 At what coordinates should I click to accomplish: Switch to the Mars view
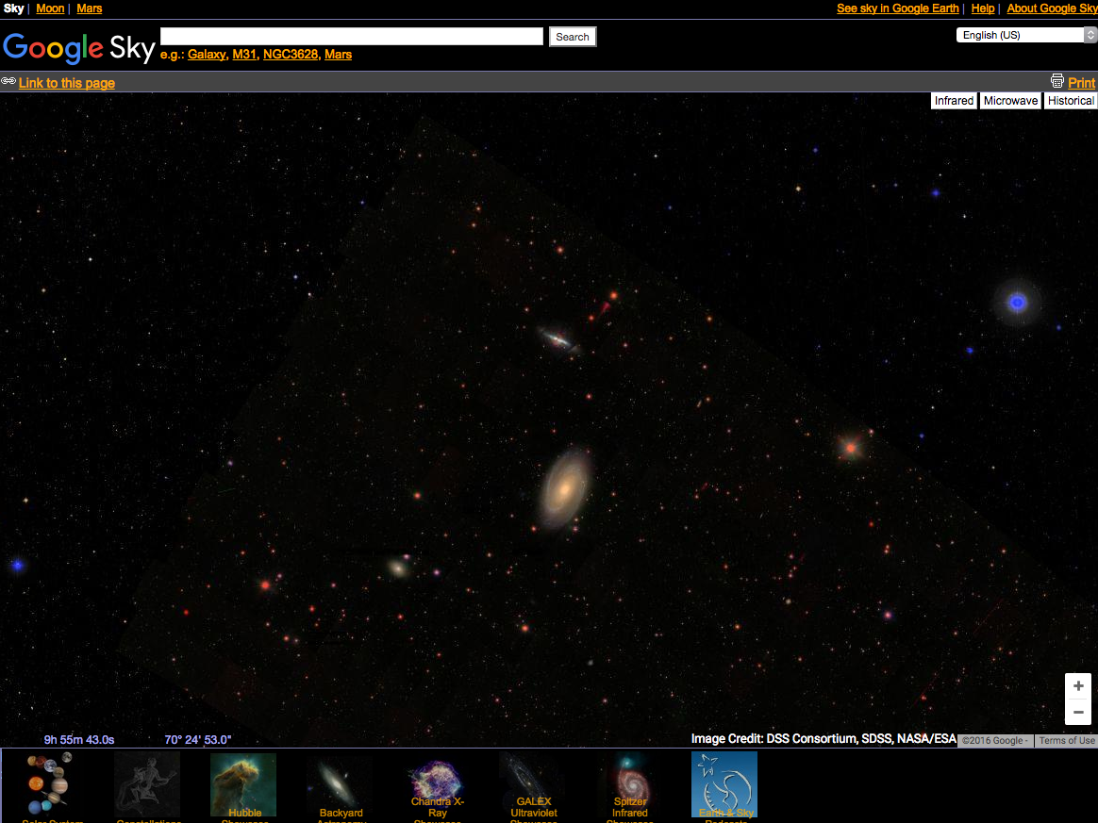[x=90, y=8]
